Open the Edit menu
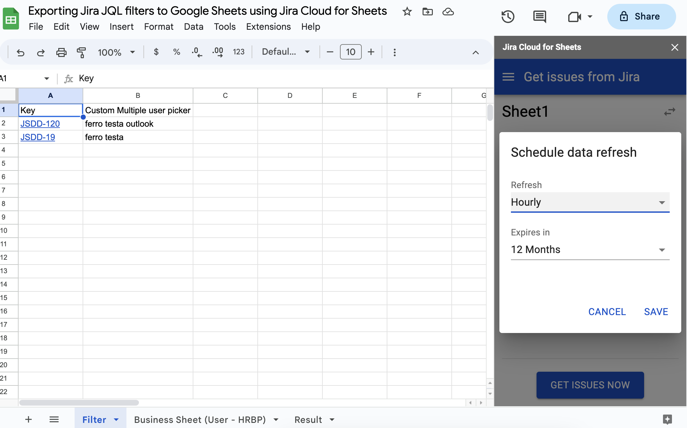Screen dimensions: 687x428 tap(61, 27)
